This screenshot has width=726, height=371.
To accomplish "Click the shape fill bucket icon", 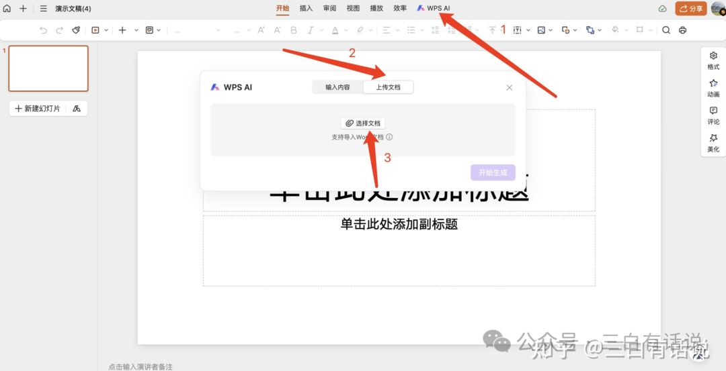I will (615, 30).
